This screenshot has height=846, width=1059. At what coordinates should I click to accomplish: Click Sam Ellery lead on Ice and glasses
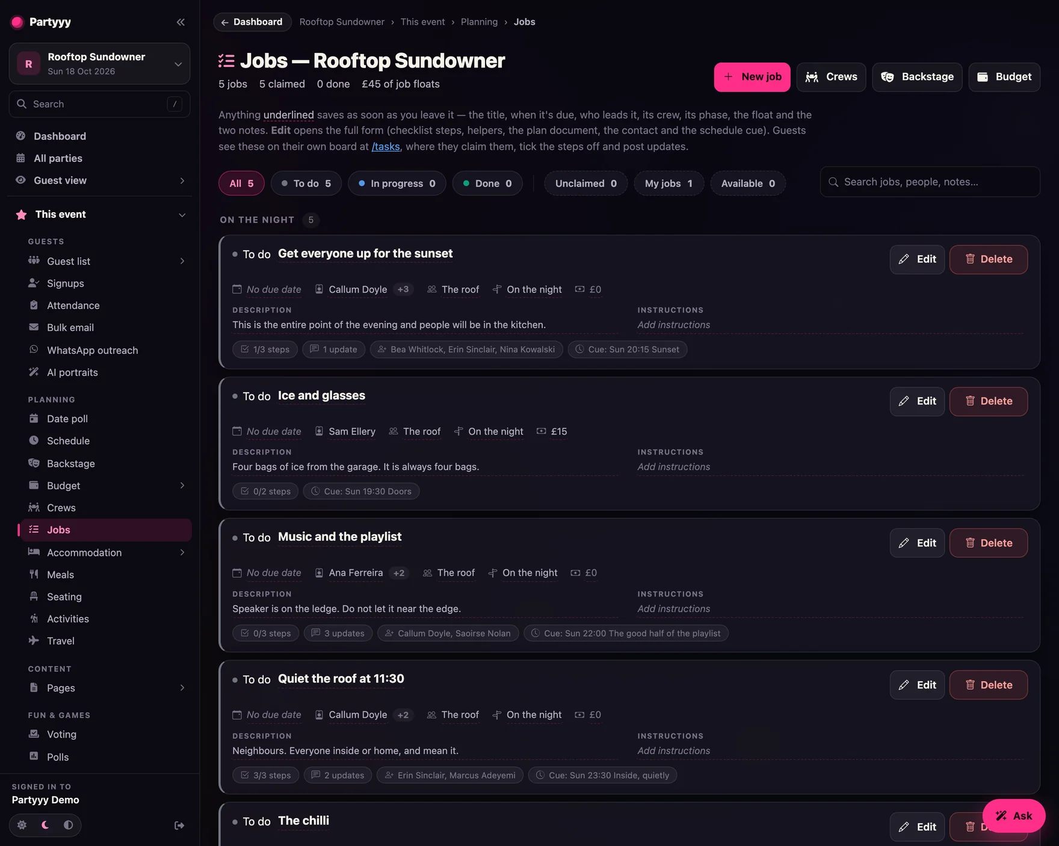pos(351,431)
